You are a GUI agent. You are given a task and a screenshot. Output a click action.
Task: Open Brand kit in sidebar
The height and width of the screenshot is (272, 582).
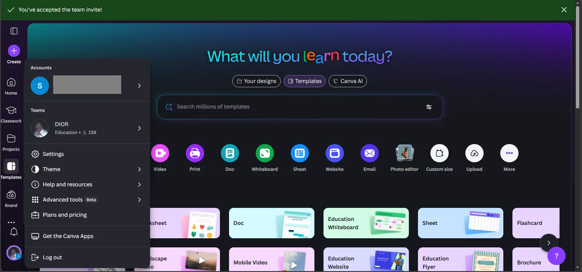[x=11, y=199]
